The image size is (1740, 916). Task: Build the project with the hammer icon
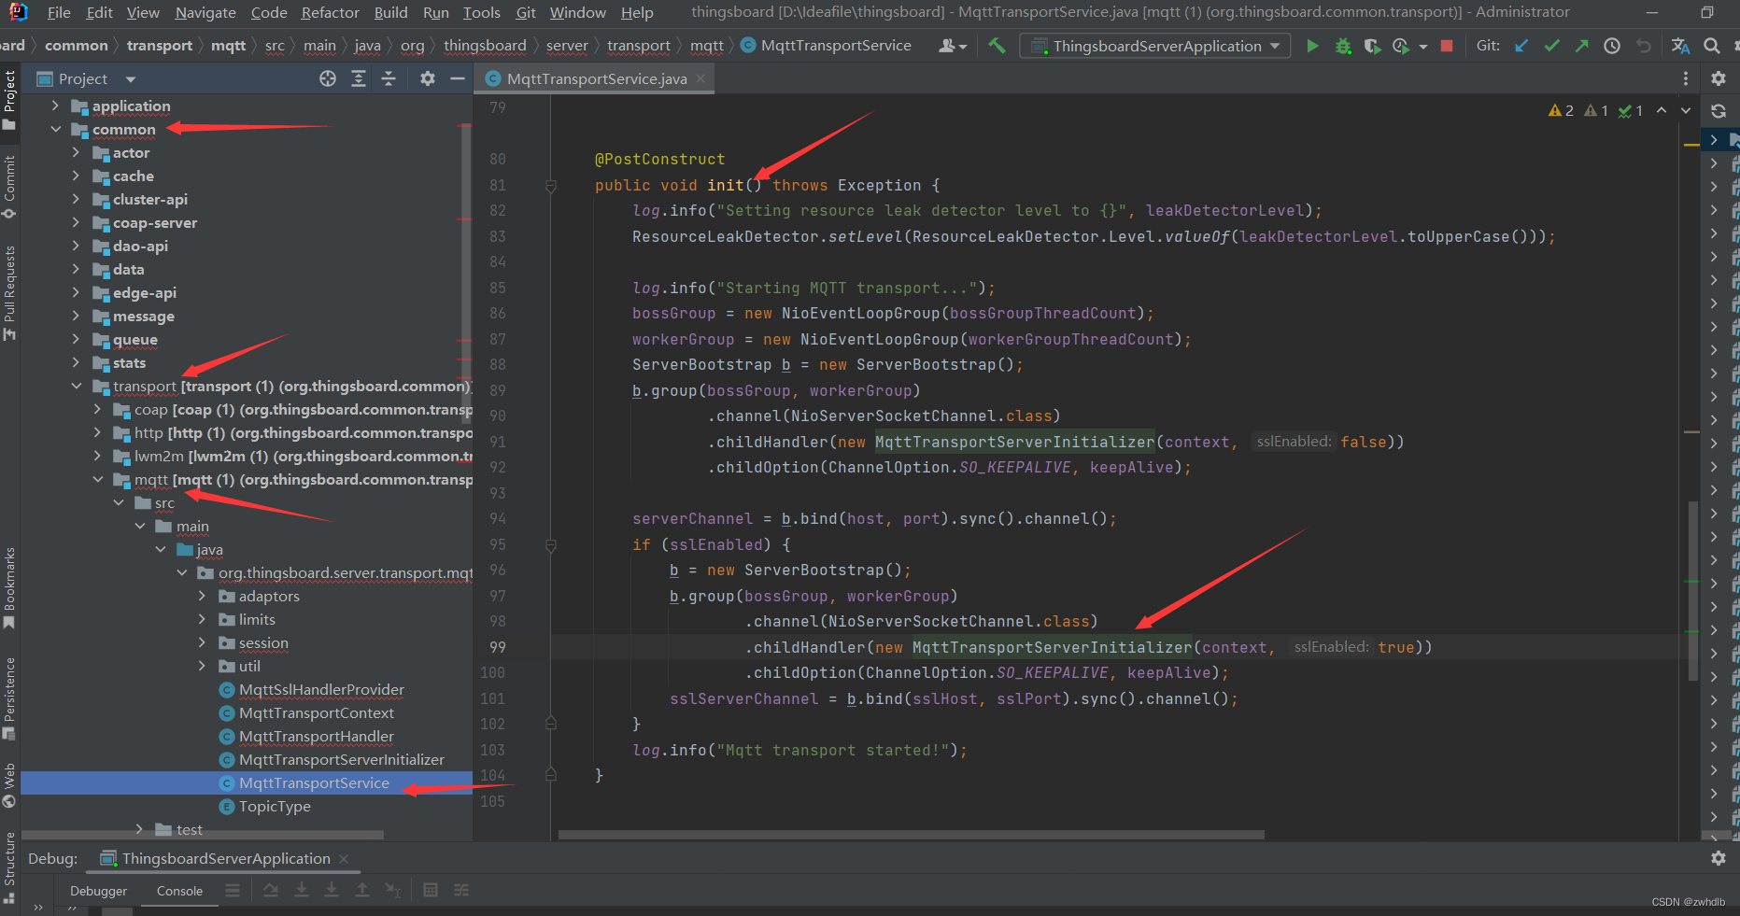point(997,45)
